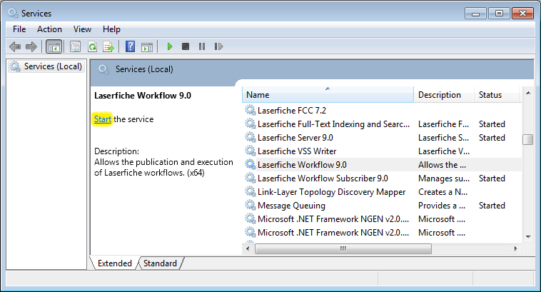The width and height of the screenshot is (541, 292).
Task: Click the Refresh toolbar icon
Action: point(92,46)
